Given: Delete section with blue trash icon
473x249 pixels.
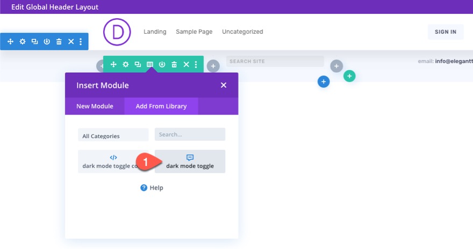Looking at the screenshot, I should (59, 41).
